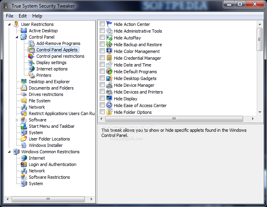Click the applet list vertical scrollbar thumb
Image resolution: width=267 pixels, height=207 pixels.
tap(259, 39)
